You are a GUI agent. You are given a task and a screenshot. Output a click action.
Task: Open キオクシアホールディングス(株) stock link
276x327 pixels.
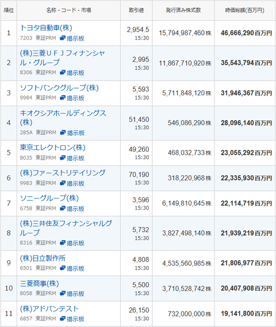63,118
